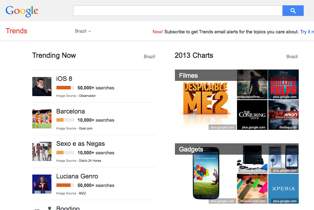Click the Barcelona football thumbnail
Screen dimensions: 314x210
(x=42, y=119)
